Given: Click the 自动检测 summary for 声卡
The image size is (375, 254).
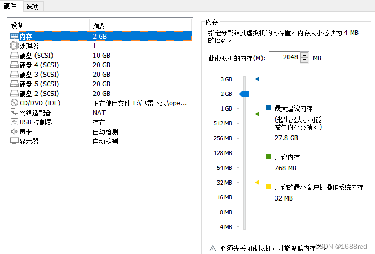Looking at the screenshot, I should [x=106, y=132].
